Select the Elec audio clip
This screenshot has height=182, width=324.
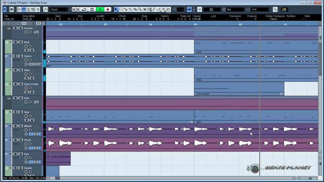(58, 158)
